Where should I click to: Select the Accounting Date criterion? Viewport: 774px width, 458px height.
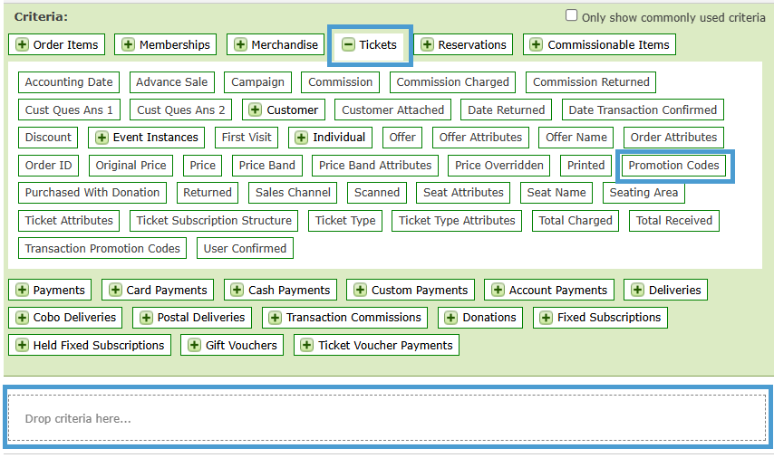[69, 82]
